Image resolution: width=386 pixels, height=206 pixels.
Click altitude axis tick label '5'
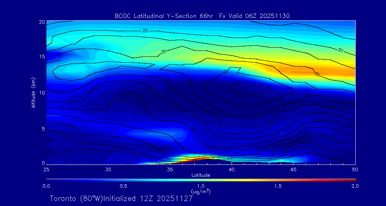[x=43, y=129]
